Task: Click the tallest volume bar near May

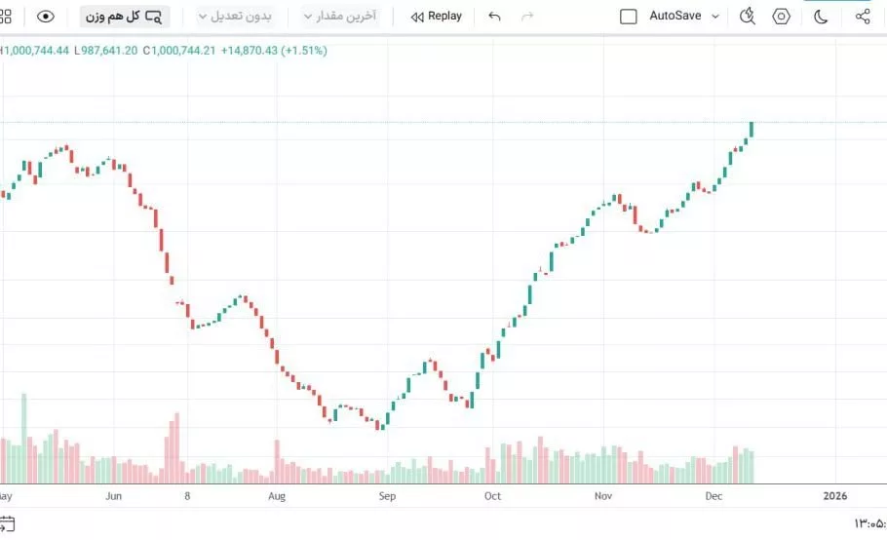Action: point(23,438)
